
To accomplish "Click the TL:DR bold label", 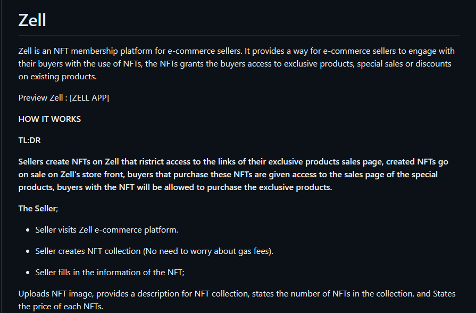I will point(29,141).
